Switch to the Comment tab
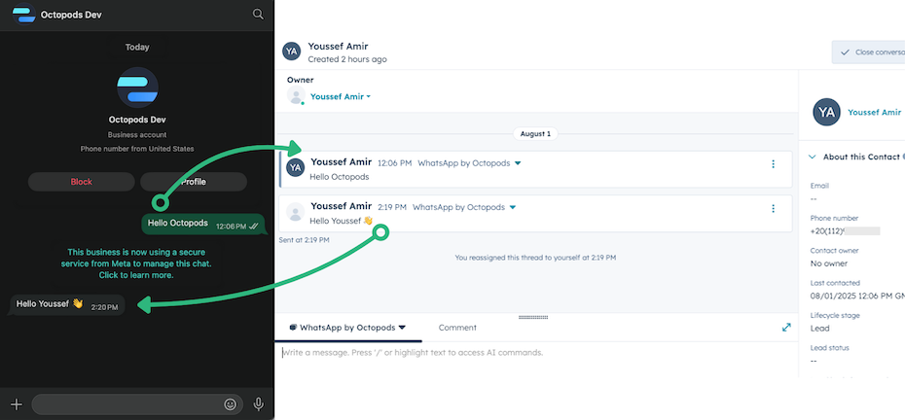This screenshot has width=905, height=420. point(457,328)
